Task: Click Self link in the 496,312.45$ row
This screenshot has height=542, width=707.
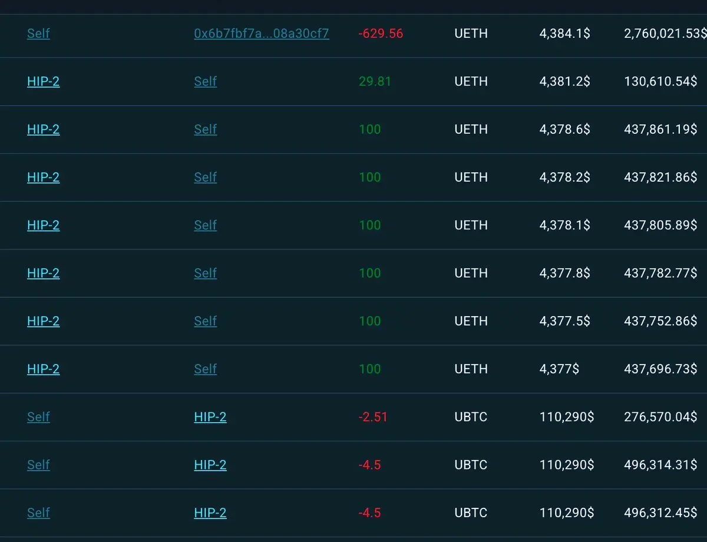Action: coord(38,513)
